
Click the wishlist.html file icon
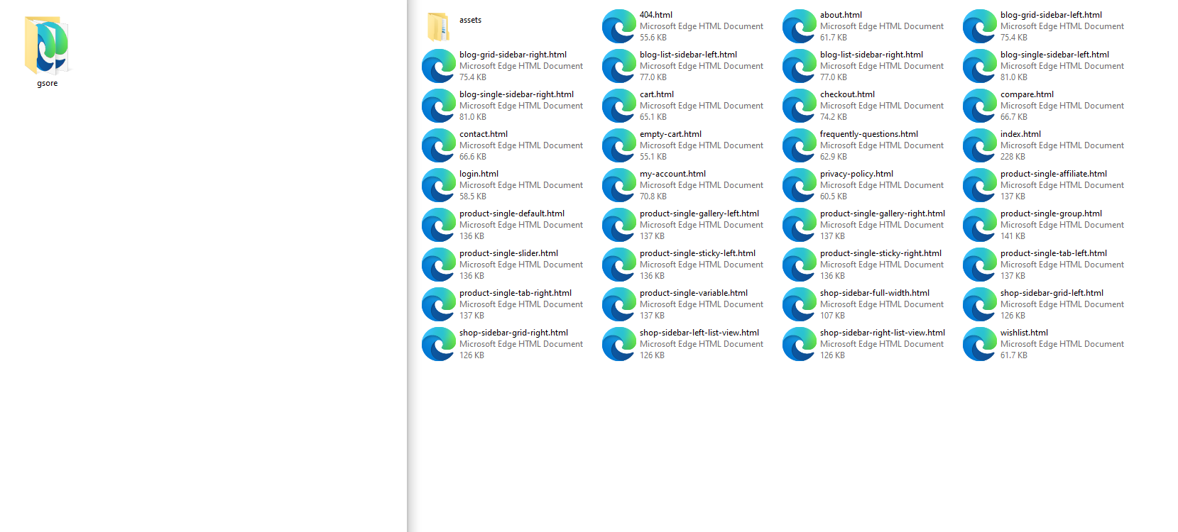(x=979, y=344)
